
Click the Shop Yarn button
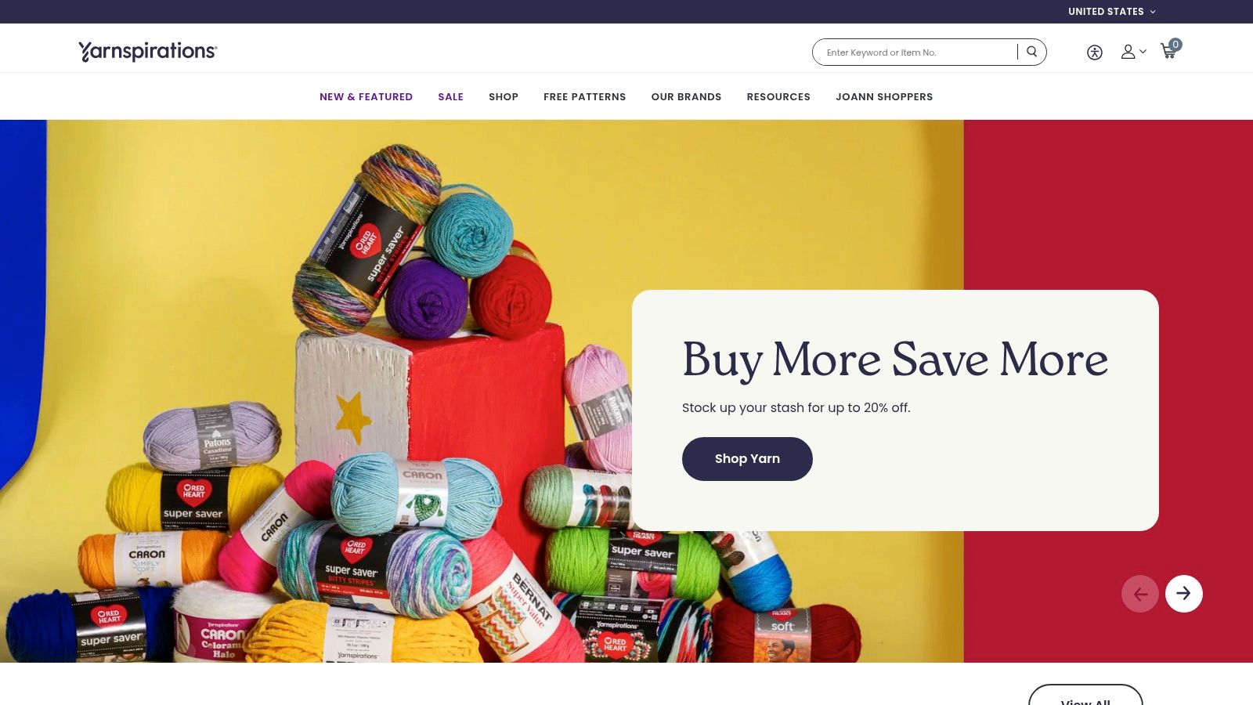(x=747, y=459)
